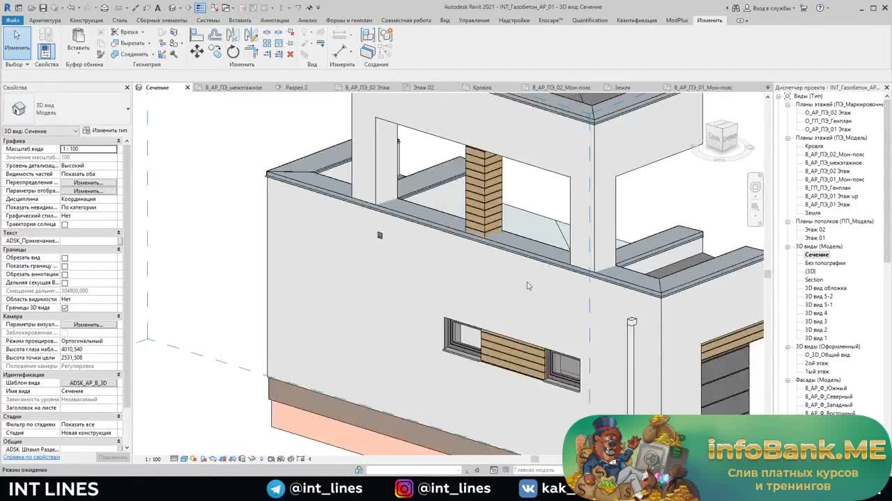Screen dimensions: 892x501
Task: Open the Свойства properties icon in ribbon
Action: pyautogui.click(x=46, y=51)
